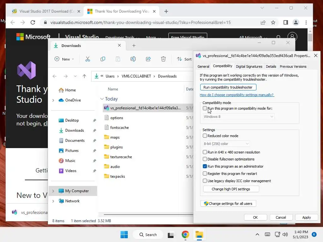Click the Paste clipboard icon in Explorer toolbar
Viewport: 323px width, 242px height.
coord(118,59)
